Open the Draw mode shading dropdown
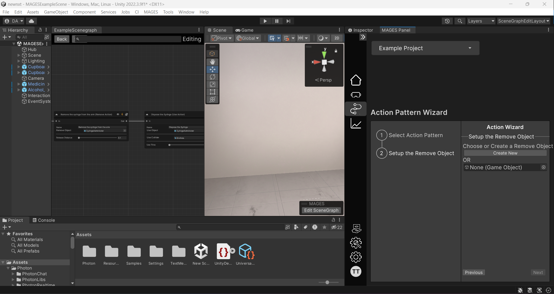 coord(323,38)
